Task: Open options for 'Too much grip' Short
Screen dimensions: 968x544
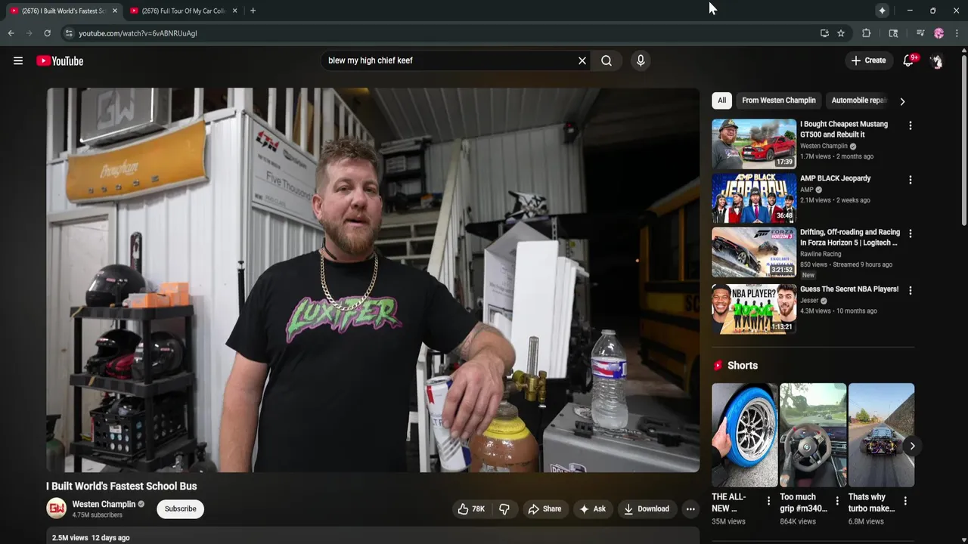Action: [837, 501]
